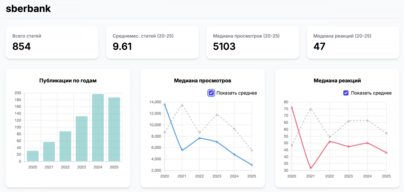Click the Медиана просмотров chart title

click(x=203, y=81)
